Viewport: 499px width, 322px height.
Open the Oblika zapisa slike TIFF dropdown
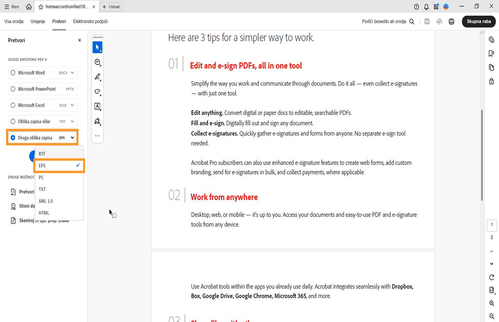point(72,121)
